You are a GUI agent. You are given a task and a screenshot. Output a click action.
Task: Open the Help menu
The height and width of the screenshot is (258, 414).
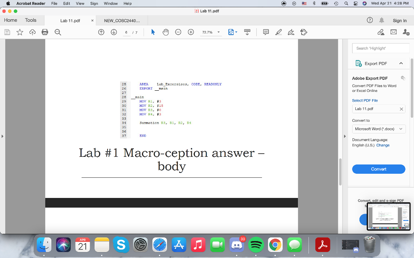click(x=127, y=3)
